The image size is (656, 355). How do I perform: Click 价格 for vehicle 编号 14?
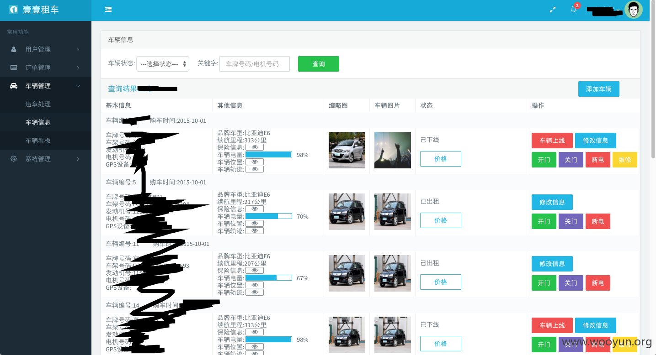click(x=441, y=344)
